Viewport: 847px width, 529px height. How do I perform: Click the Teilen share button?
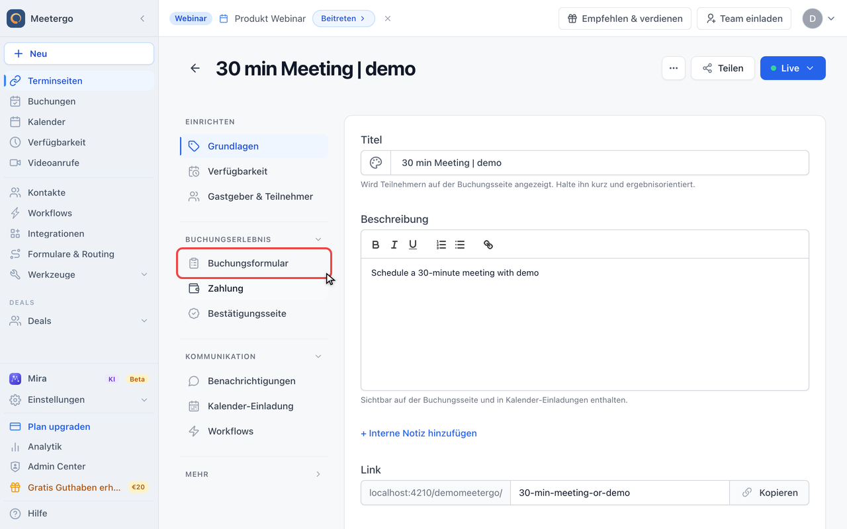[x=723, y=68]
